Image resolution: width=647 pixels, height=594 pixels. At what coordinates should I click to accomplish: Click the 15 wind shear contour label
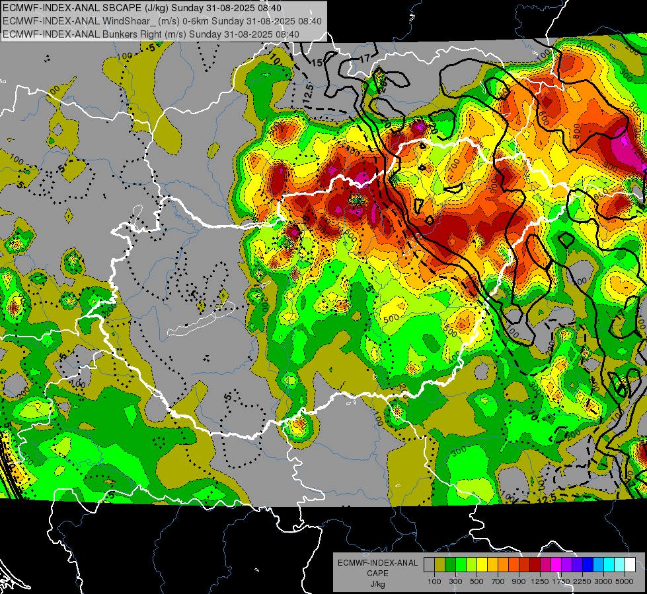click(317, 63)
